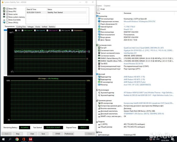Open the Справка menu

(x=107, y=6)
